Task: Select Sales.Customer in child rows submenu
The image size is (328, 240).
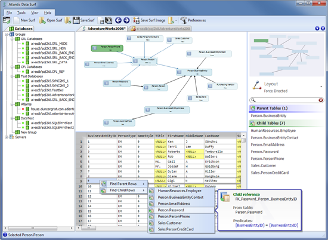Action: coord(181,223)
